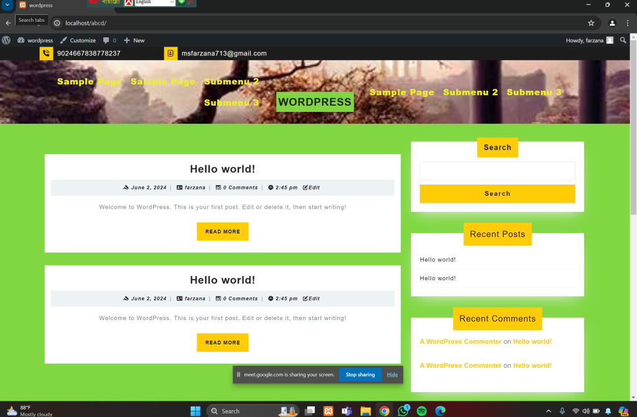This screenshot has height=417, width=637.
Task: Click Edit link on the first post
Action: coord(312,188)
